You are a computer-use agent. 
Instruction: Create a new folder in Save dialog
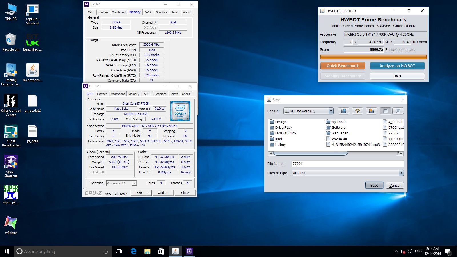click(371, 111)
